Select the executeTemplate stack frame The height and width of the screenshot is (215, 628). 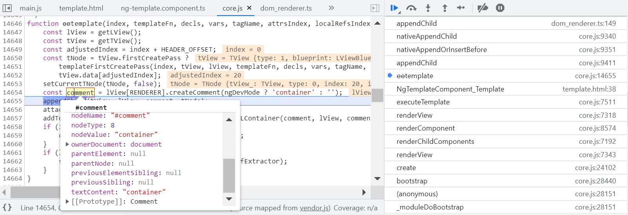[506, 102]
